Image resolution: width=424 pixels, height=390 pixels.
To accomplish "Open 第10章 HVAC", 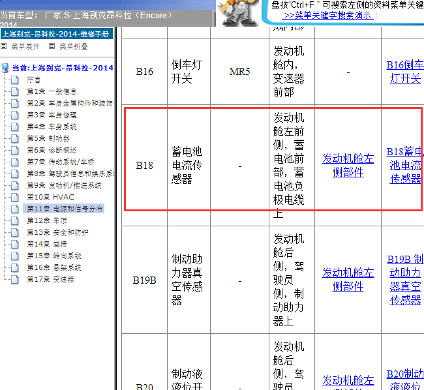I will point(51,197).
